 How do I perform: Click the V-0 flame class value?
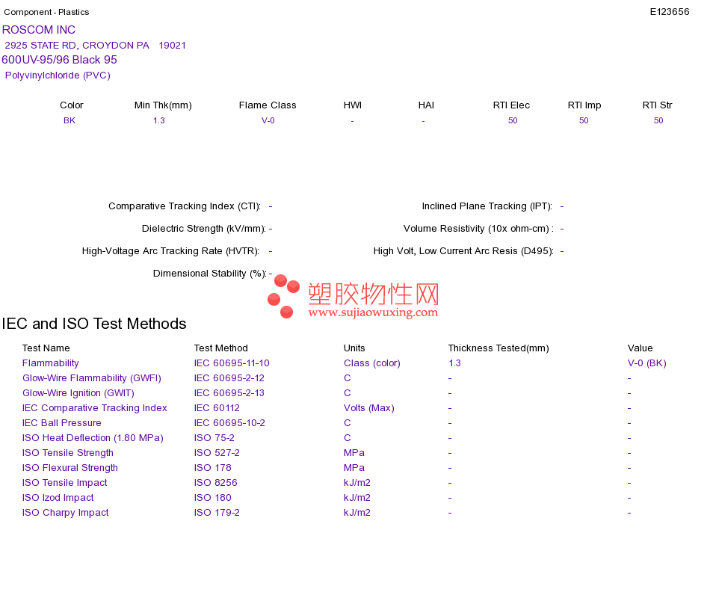(268, 120)
